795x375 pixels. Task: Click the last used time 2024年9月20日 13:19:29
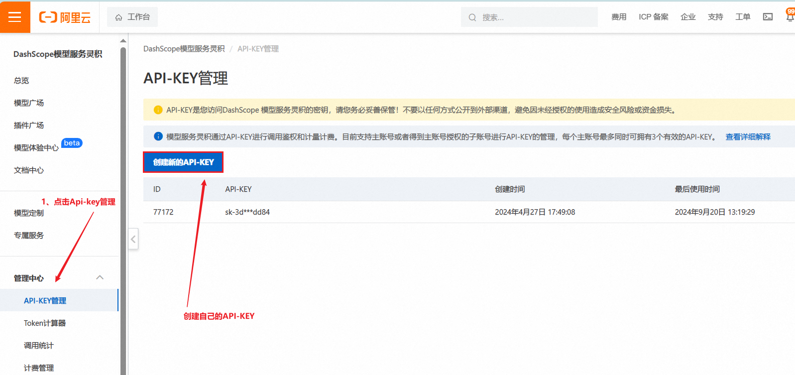[715, 212]
